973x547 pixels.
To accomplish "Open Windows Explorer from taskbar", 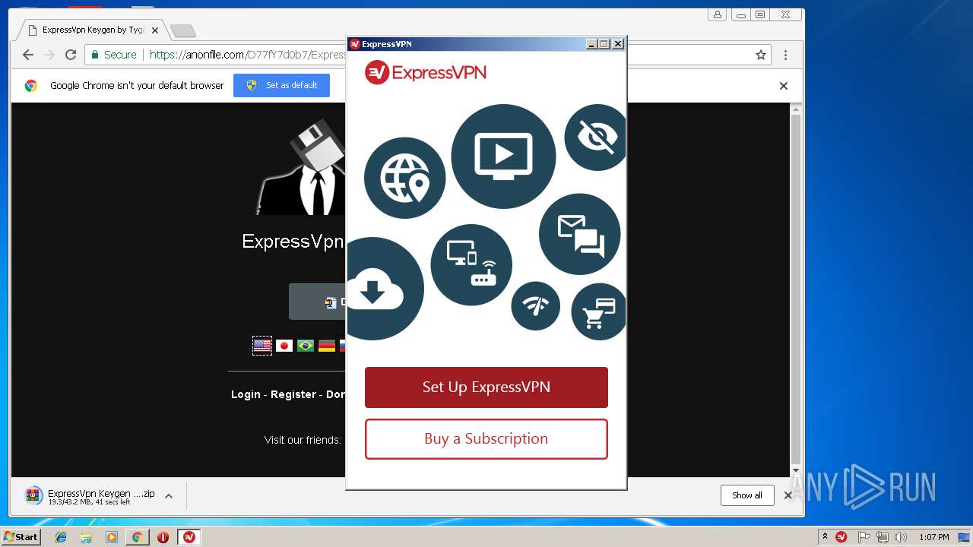I will [x=86, y=537].
